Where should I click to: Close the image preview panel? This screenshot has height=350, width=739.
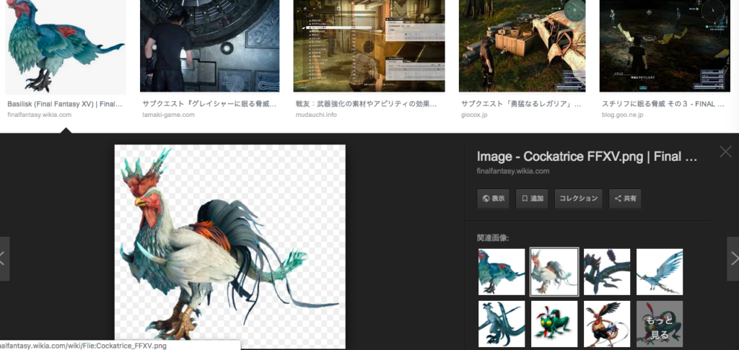(x=725, y=152)
